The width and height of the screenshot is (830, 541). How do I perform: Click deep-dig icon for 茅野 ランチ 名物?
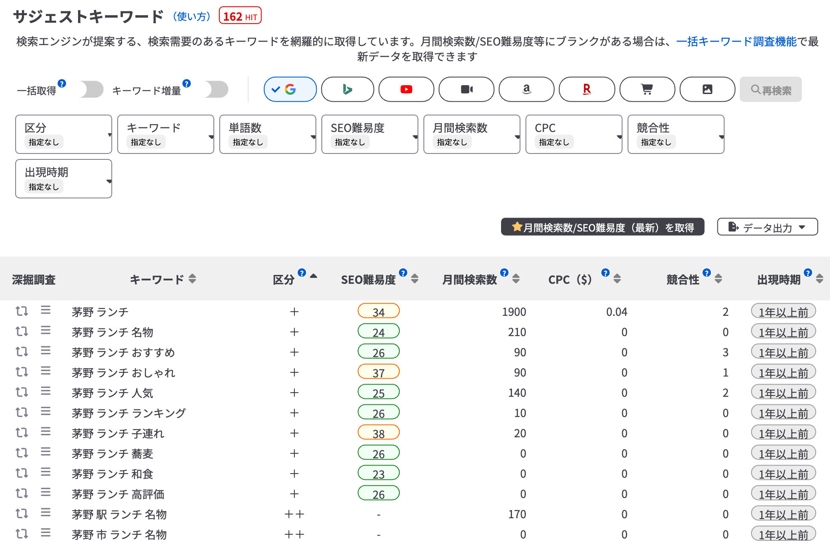pos(22,331)
